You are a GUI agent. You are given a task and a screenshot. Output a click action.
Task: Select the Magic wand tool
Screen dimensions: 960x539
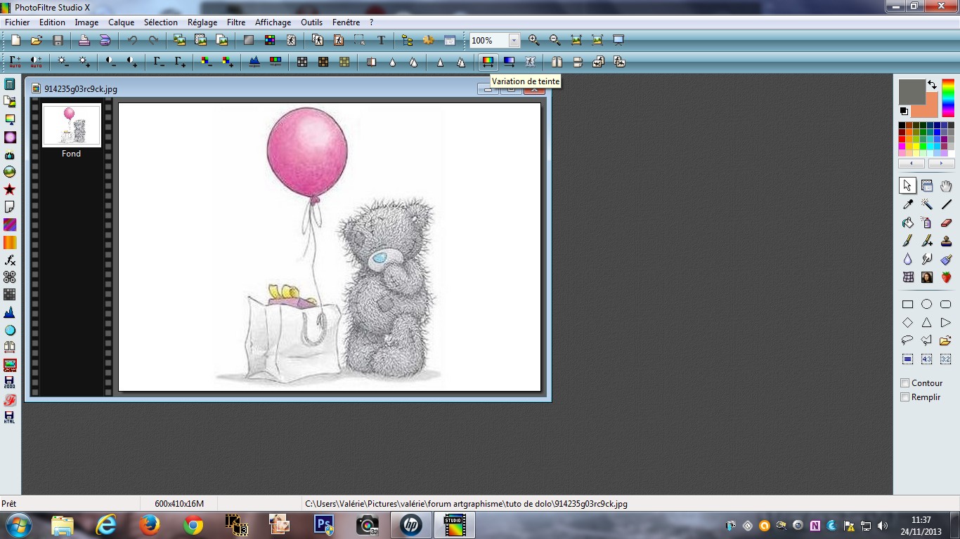point(927,204)
